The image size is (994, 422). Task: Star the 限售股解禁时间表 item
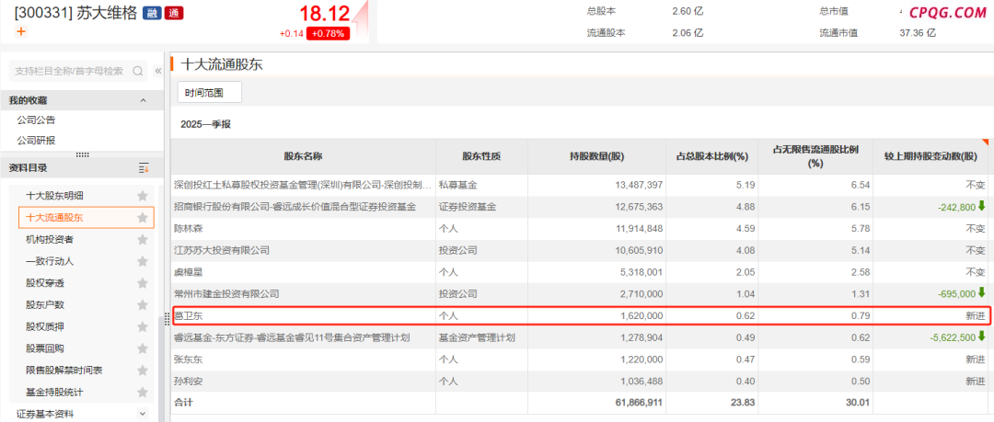(x=143, y=371)
